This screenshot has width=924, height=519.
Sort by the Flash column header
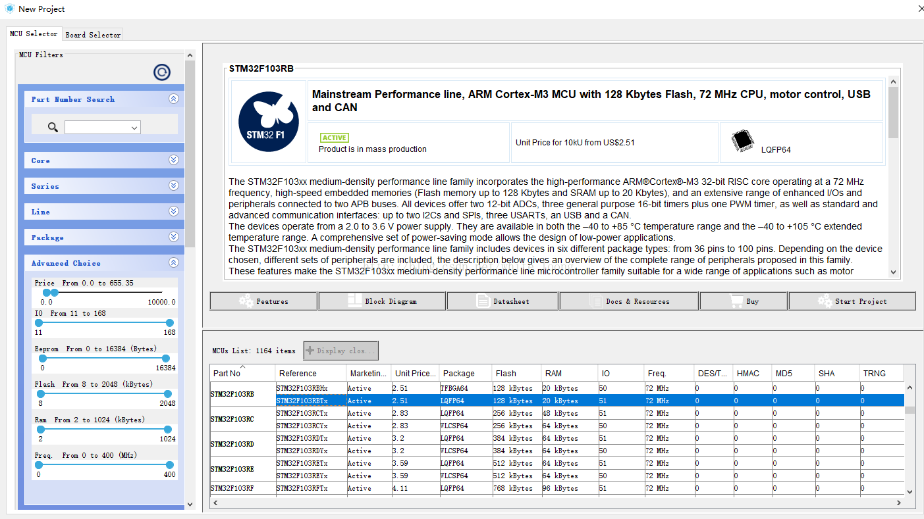click(516, 373)
